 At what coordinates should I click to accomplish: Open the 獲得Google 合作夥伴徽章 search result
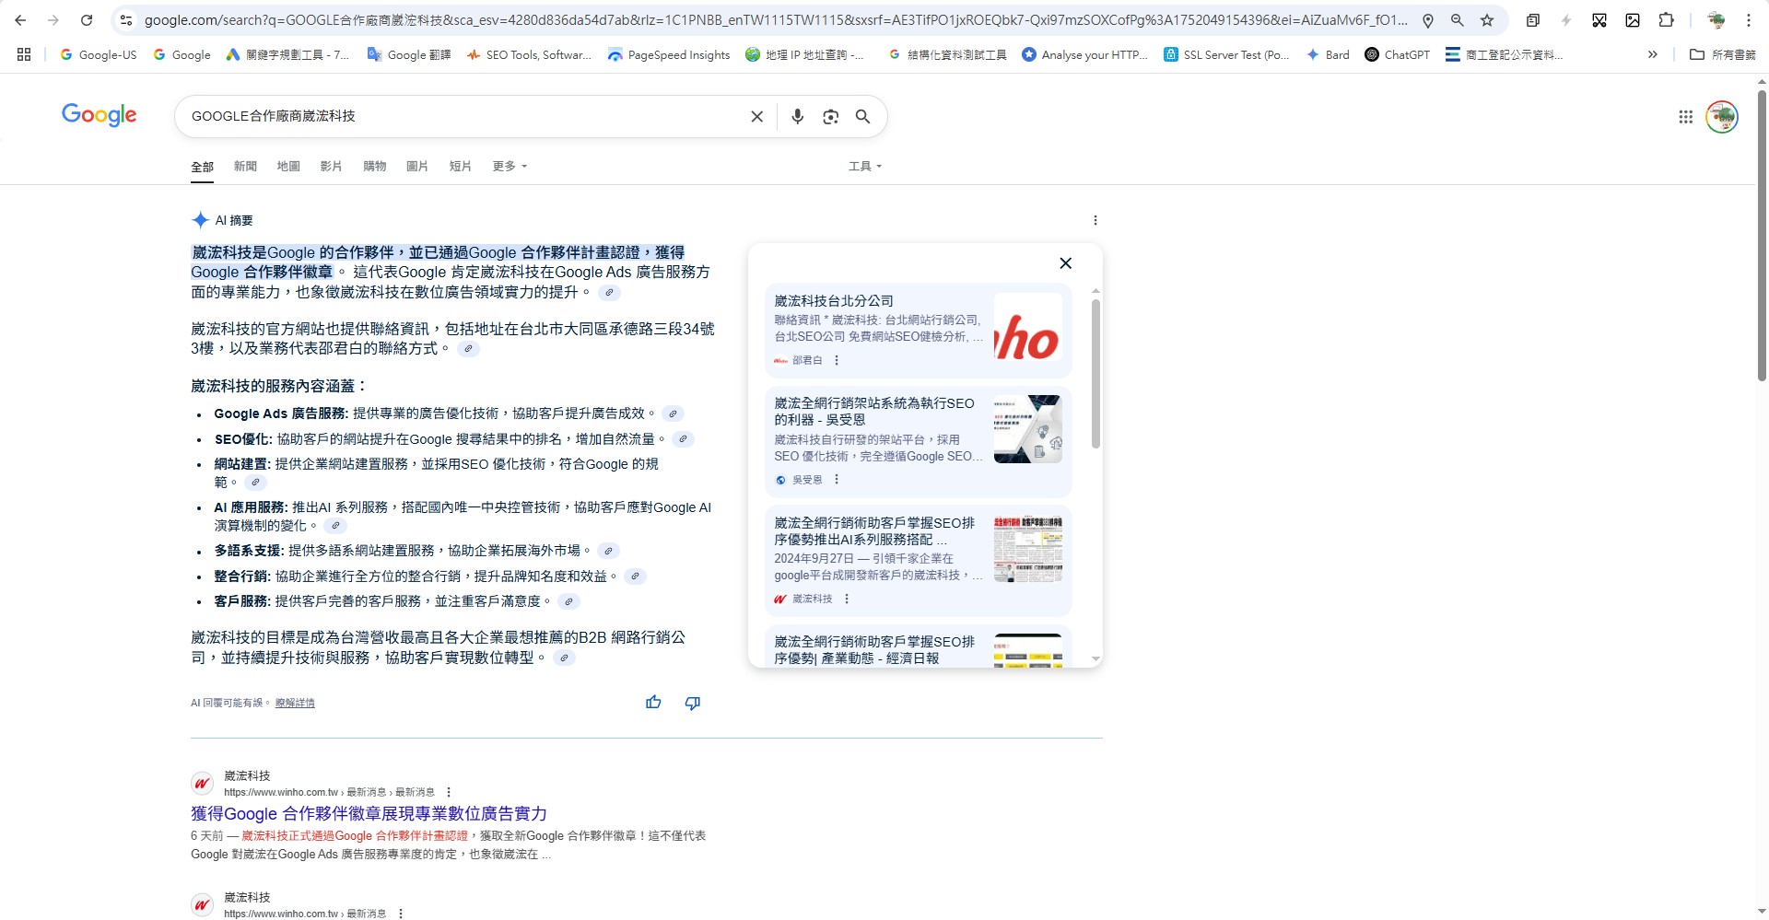coord(368,814)
